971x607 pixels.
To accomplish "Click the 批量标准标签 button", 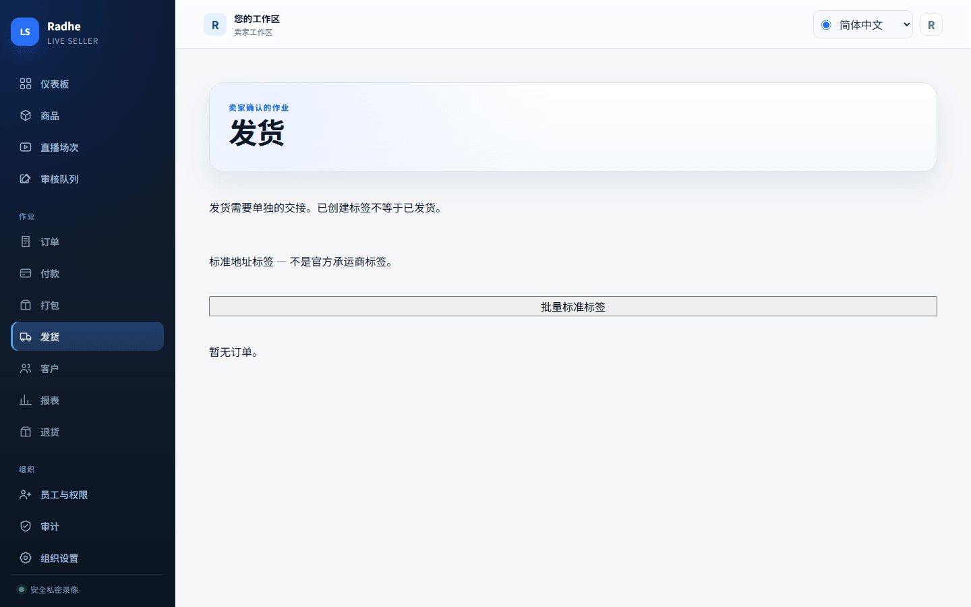I will [572, 306].
